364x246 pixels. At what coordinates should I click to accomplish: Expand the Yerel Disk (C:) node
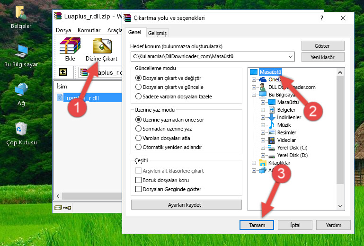263,148
